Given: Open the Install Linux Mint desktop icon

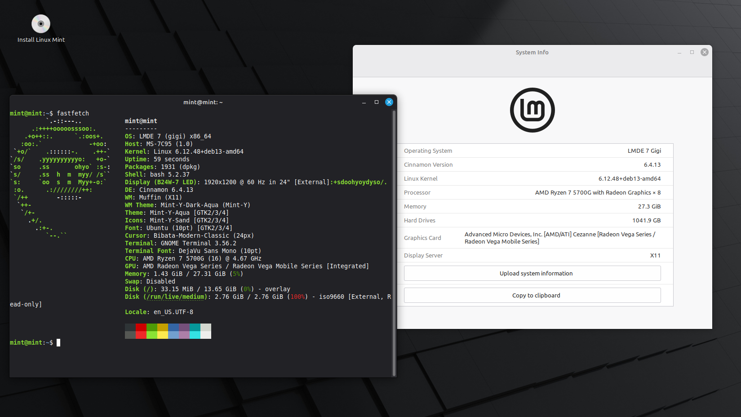Looking at the screenshot, I should [41, 29].
